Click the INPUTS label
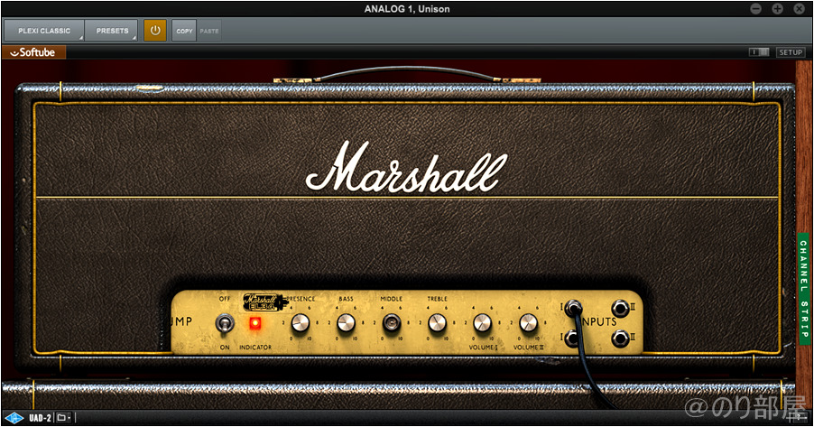 point(599,321)
